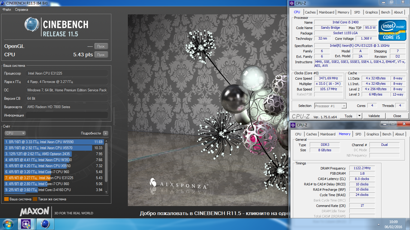Open About tab in lower CPU-Z window
Screen dimensions: 410x230
399,134
